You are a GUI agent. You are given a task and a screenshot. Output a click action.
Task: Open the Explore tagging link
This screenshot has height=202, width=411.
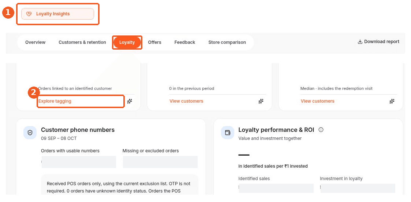point(55,101)
